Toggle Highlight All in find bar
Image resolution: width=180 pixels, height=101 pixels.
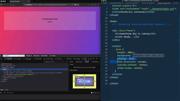pyautogui.click(x=29, y=56)
